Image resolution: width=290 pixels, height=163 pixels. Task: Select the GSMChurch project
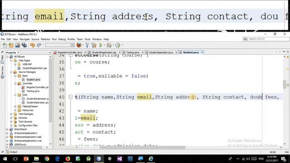click(20, 144)
